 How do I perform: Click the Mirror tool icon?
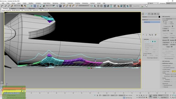pos(92,6)
